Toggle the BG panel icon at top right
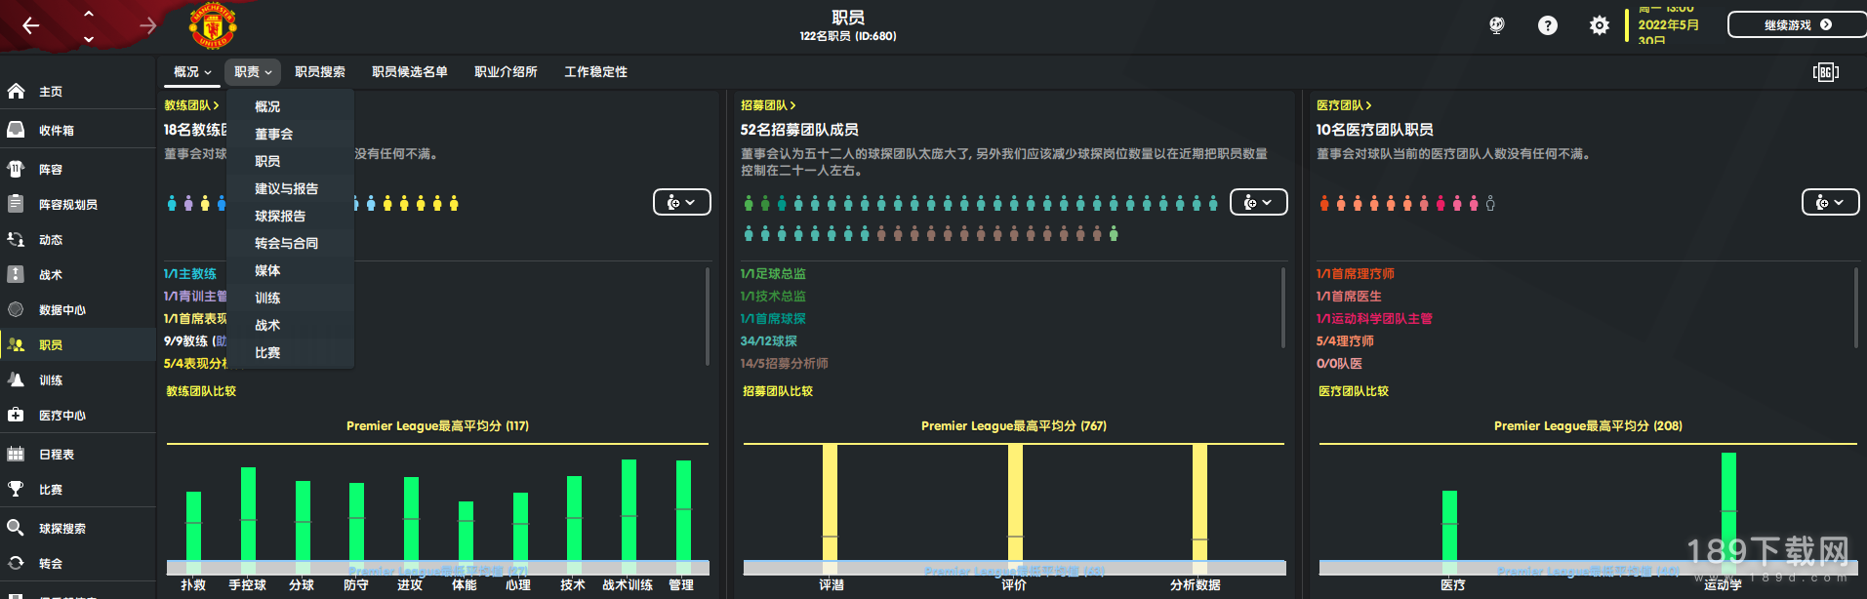 (1826, 72)
